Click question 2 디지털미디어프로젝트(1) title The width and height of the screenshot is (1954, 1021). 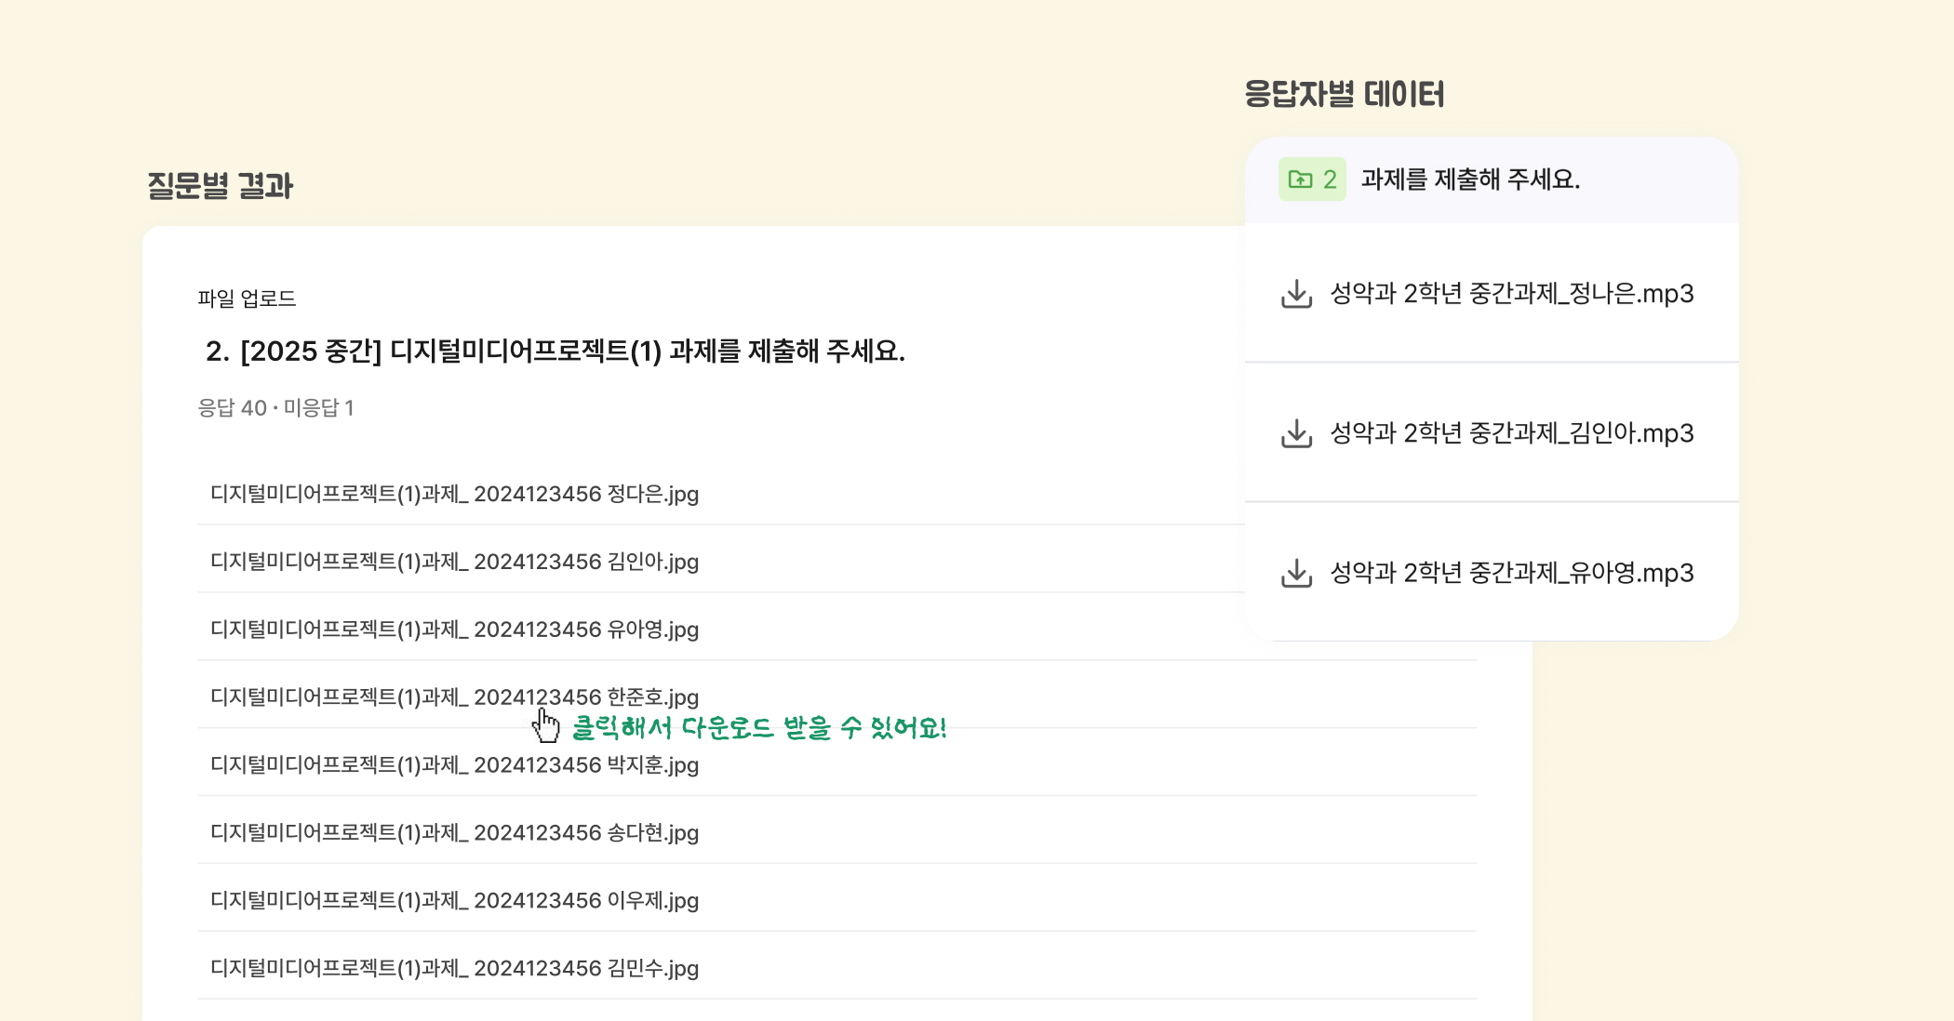[x=555, y=351]
